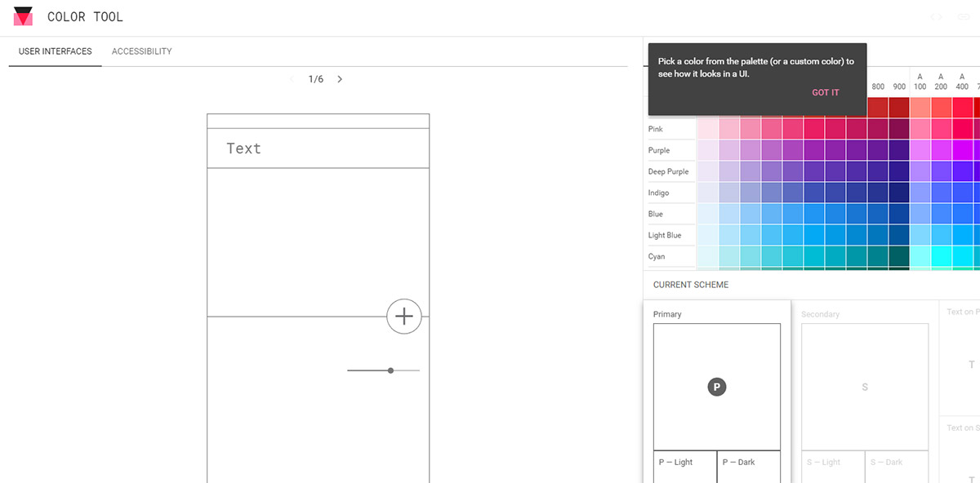Viewport: 980px width, 483px height.
Task: Click the slider handle in the mockup
Action: [391, 370]
